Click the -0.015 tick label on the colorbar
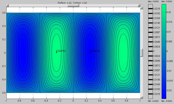 click(x=169, y=81)
